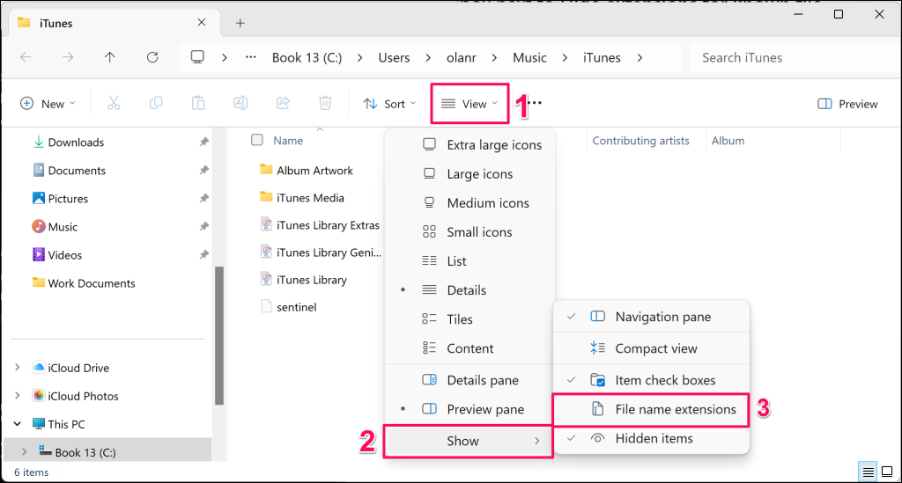
Task: Unpin Music from quick access
Action: [203, 226]
